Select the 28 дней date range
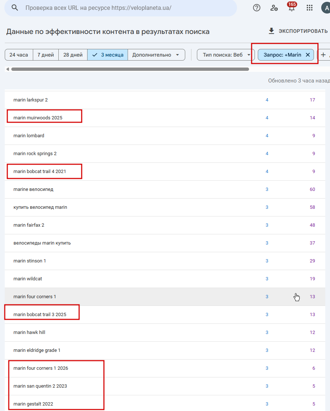This screenshot has height=411, width=330. pyautogui.click(x=73, y=55)
